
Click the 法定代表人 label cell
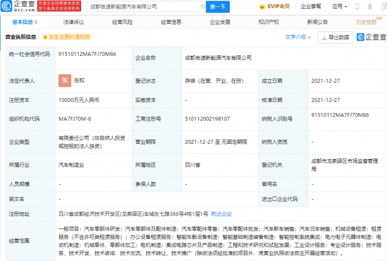point(31,81)
